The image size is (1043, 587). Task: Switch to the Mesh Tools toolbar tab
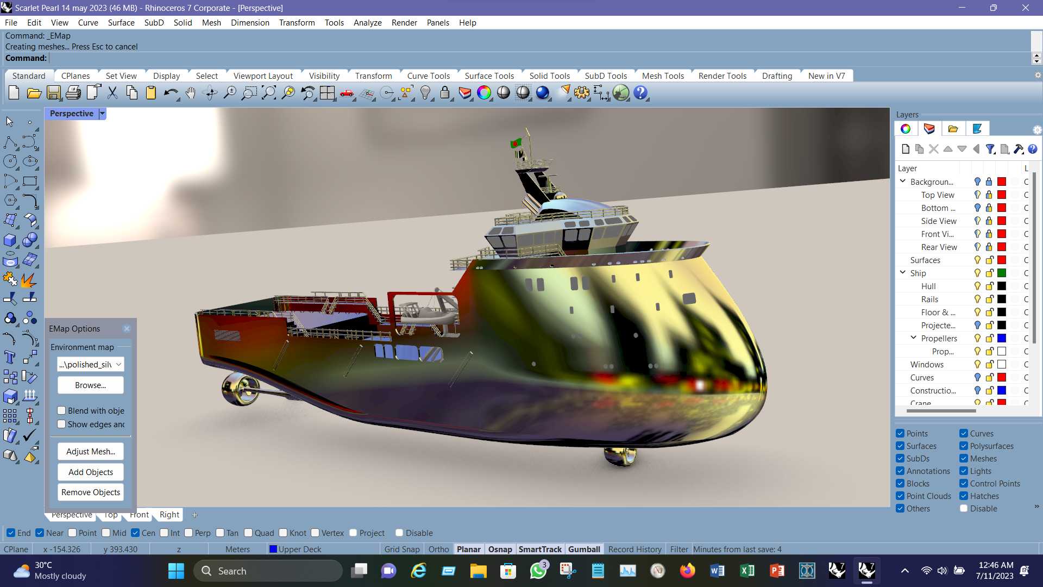663,76
